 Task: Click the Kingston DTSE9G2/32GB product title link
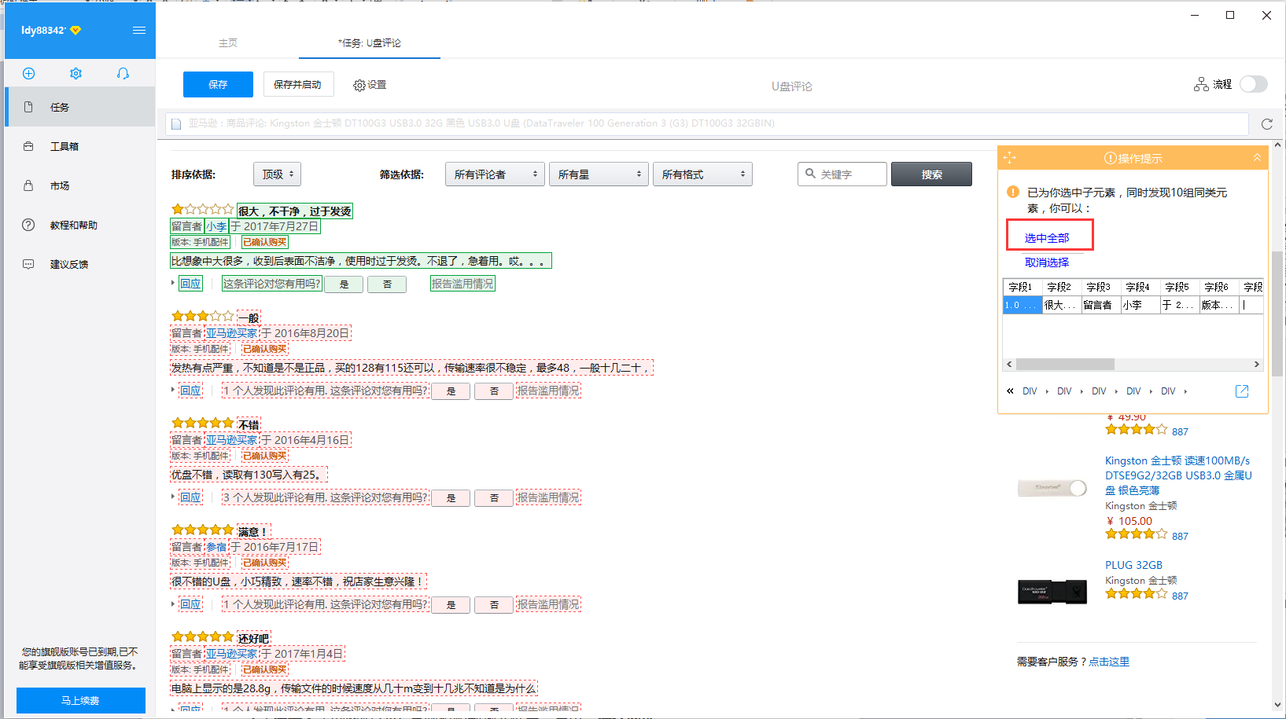coord(1178,475)
